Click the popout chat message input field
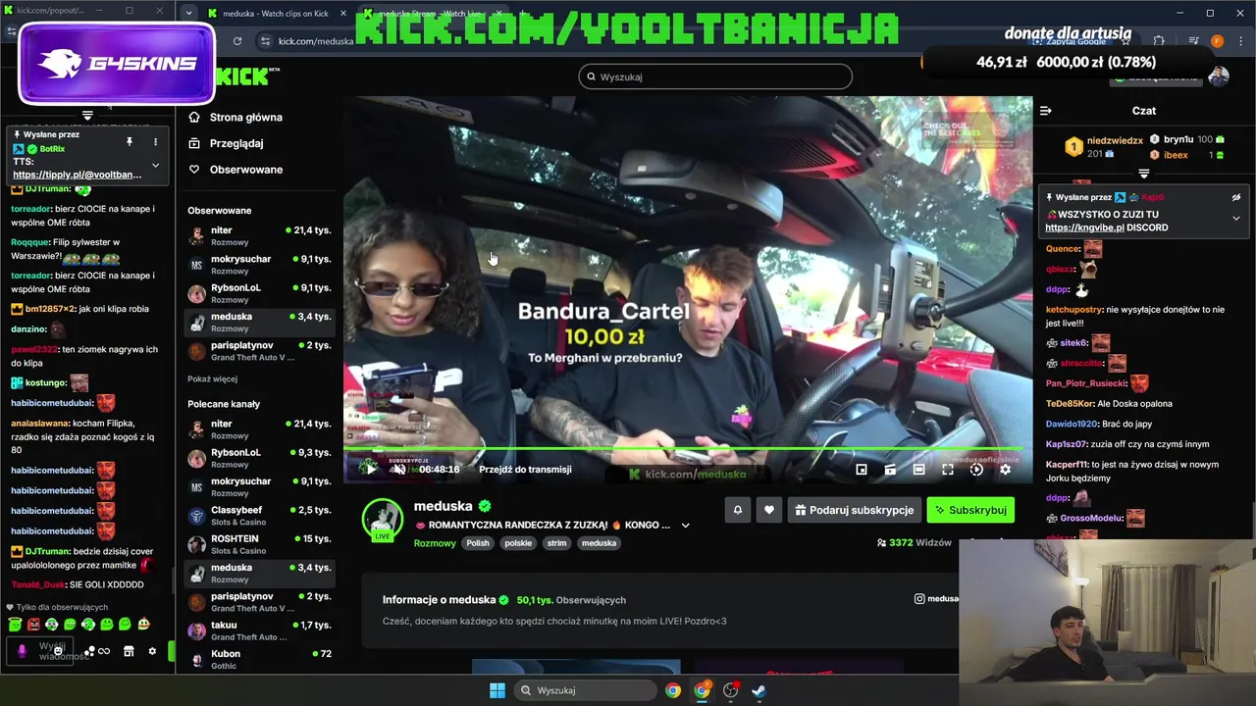Viewport: 1256px width, 706px height. click(39, 651)
